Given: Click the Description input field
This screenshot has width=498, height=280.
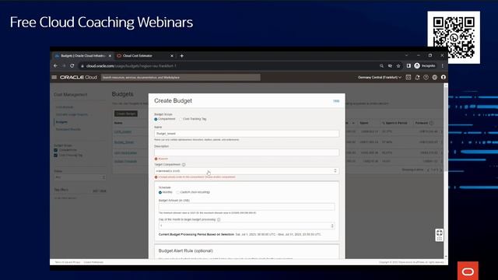Looking at the screenshot, I should 247,152.
